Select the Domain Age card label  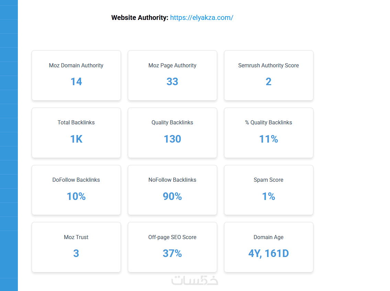tap(268, 237)
